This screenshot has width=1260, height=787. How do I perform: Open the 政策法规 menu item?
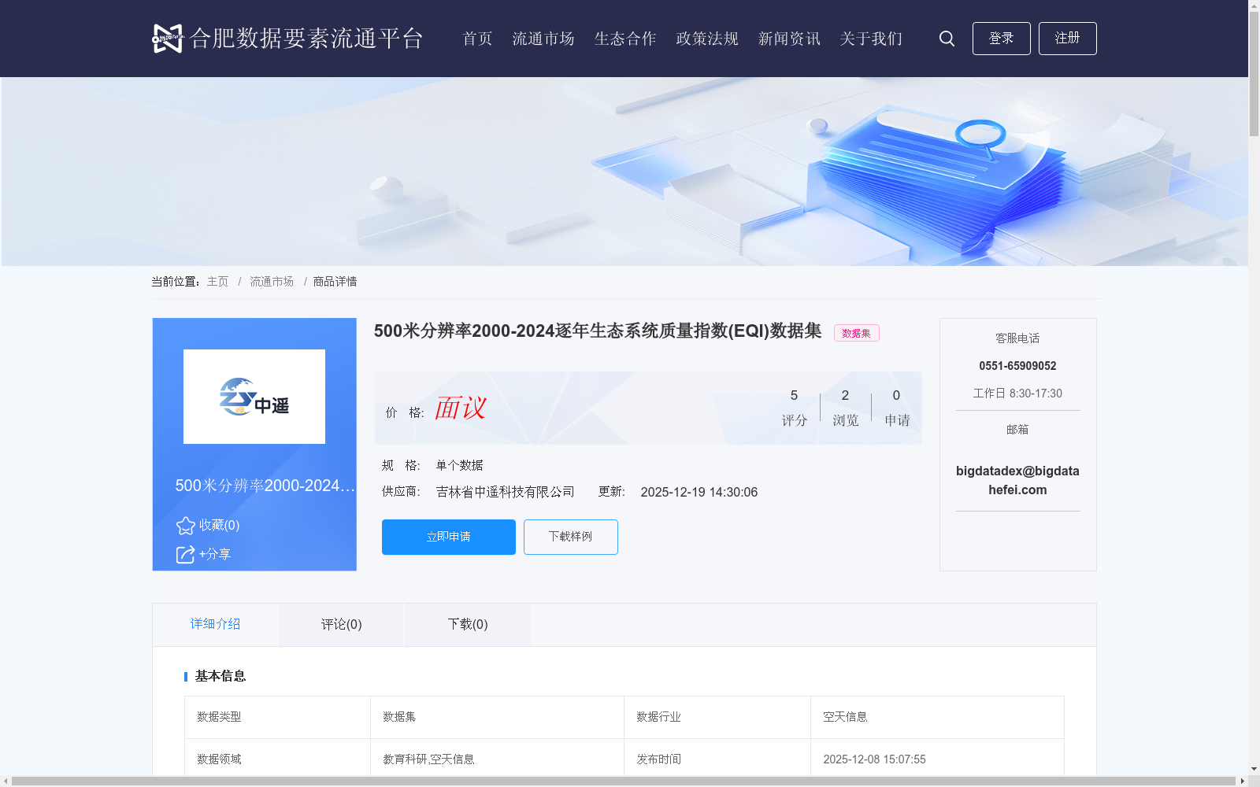706,38
